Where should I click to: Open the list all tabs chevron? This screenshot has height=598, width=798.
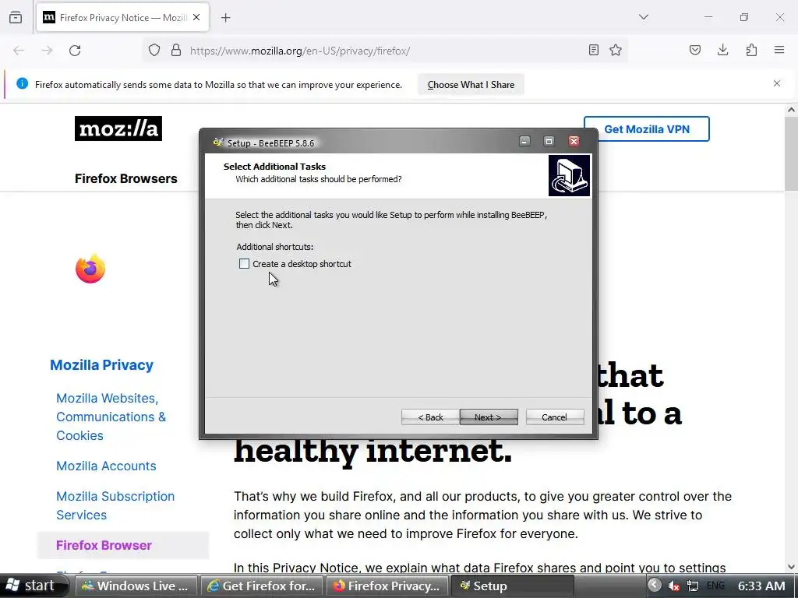(644, 17)
